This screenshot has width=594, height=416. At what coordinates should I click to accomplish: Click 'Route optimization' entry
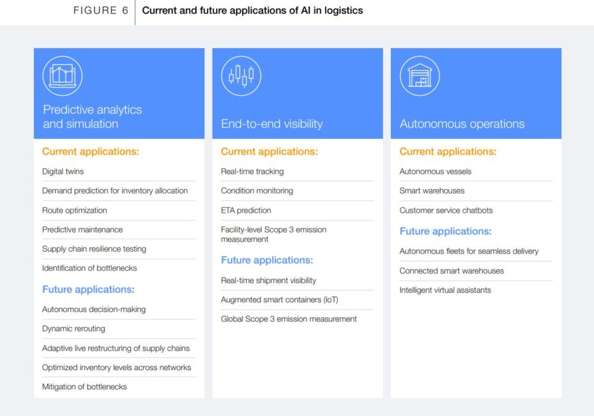tap(74, 210)
